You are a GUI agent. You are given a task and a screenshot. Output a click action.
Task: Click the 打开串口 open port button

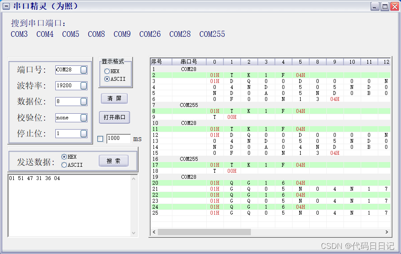point(115,117)
